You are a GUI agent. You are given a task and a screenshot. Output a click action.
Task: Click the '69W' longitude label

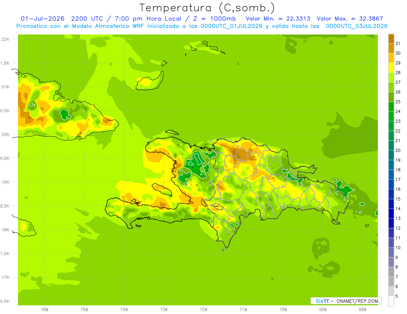point(323,310)
